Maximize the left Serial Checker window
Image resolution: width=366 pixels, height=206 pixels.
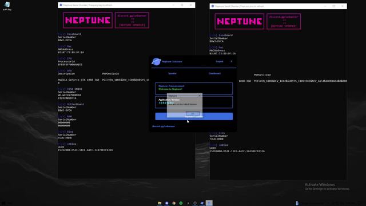point(182,5)
